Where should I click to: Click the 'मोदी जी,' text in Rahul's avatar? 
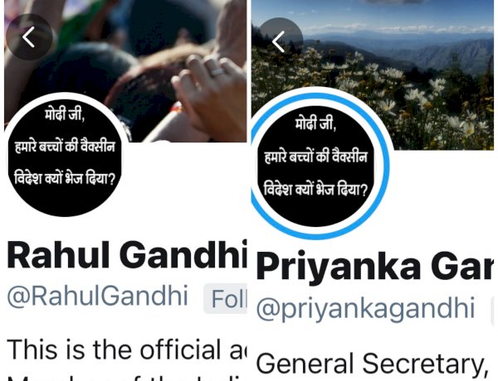(65, 113)
